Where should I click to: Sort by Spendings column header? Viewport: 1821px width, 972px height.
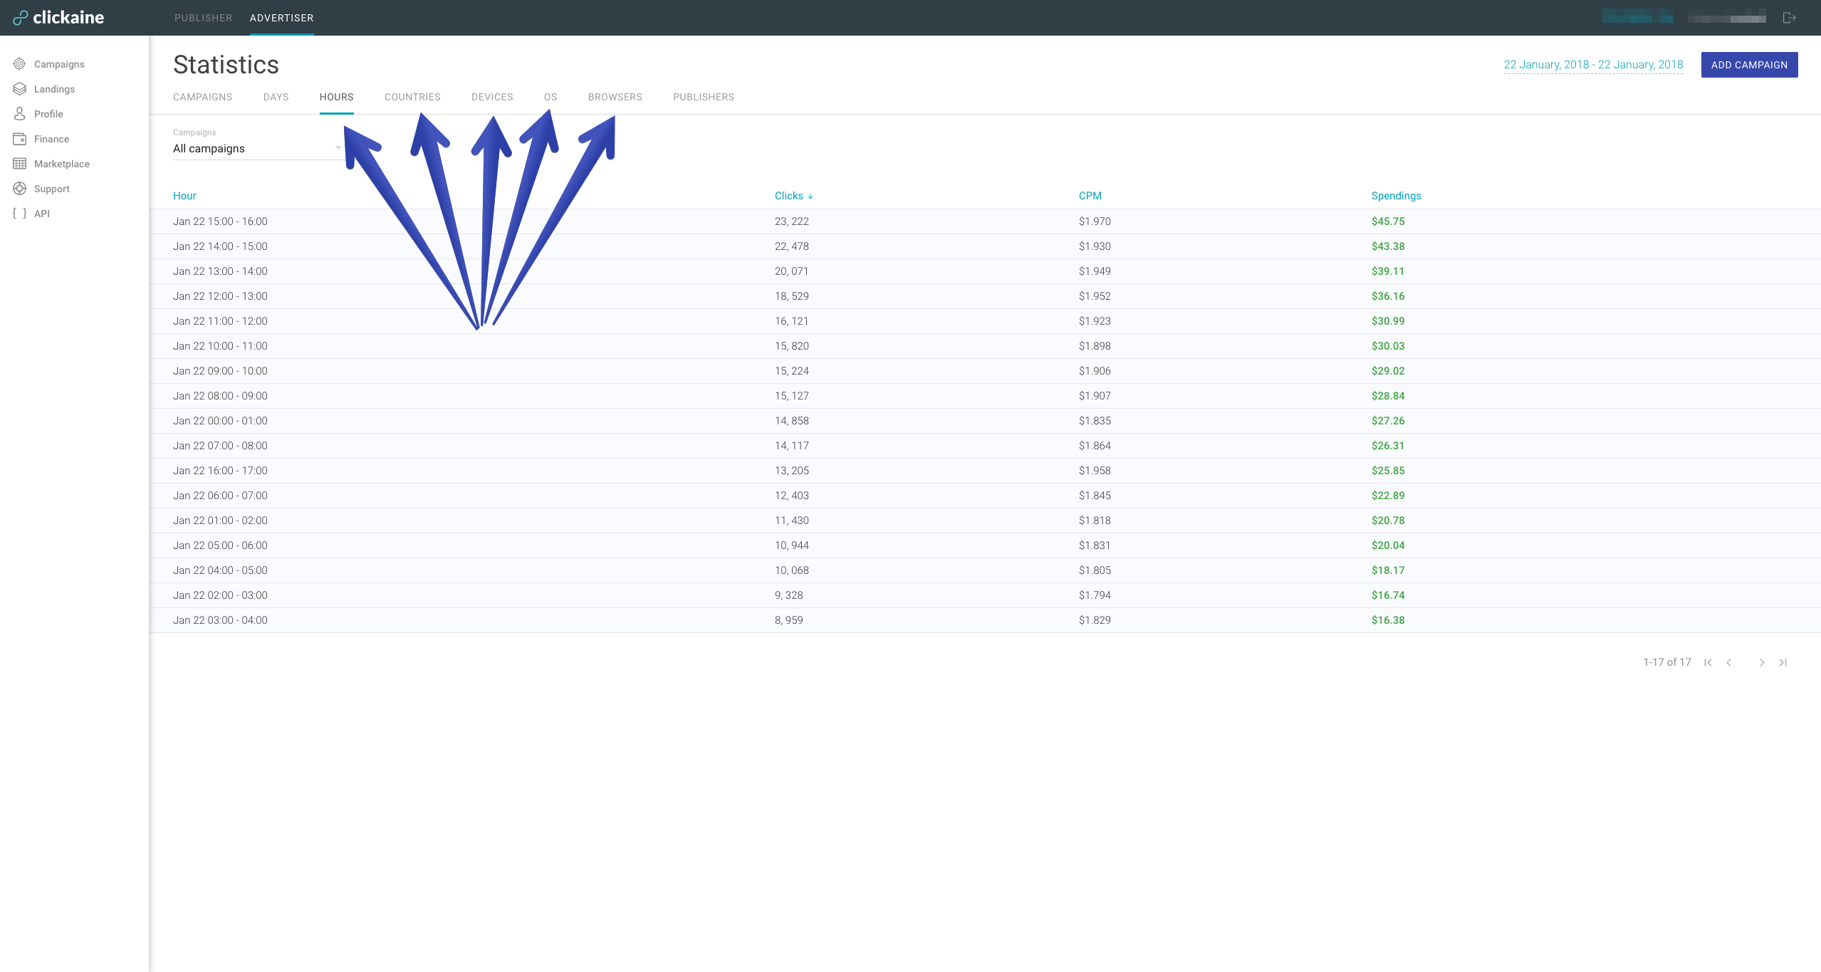(x=1396, y=196)
